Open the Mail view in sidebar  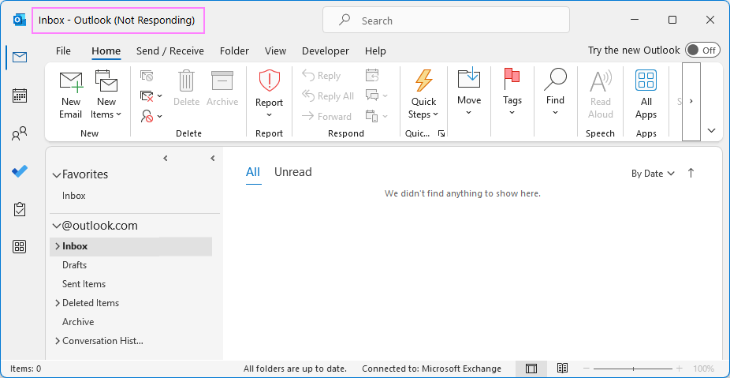coord(20,58)
